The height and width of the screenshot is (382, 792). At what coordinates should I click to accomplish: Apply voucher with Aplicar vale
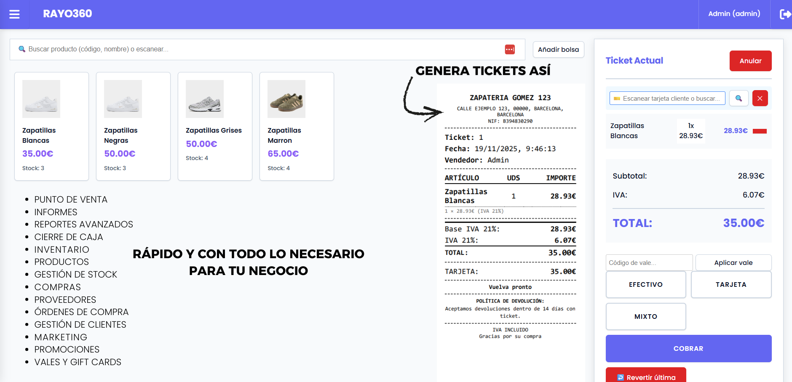[733, 263]
